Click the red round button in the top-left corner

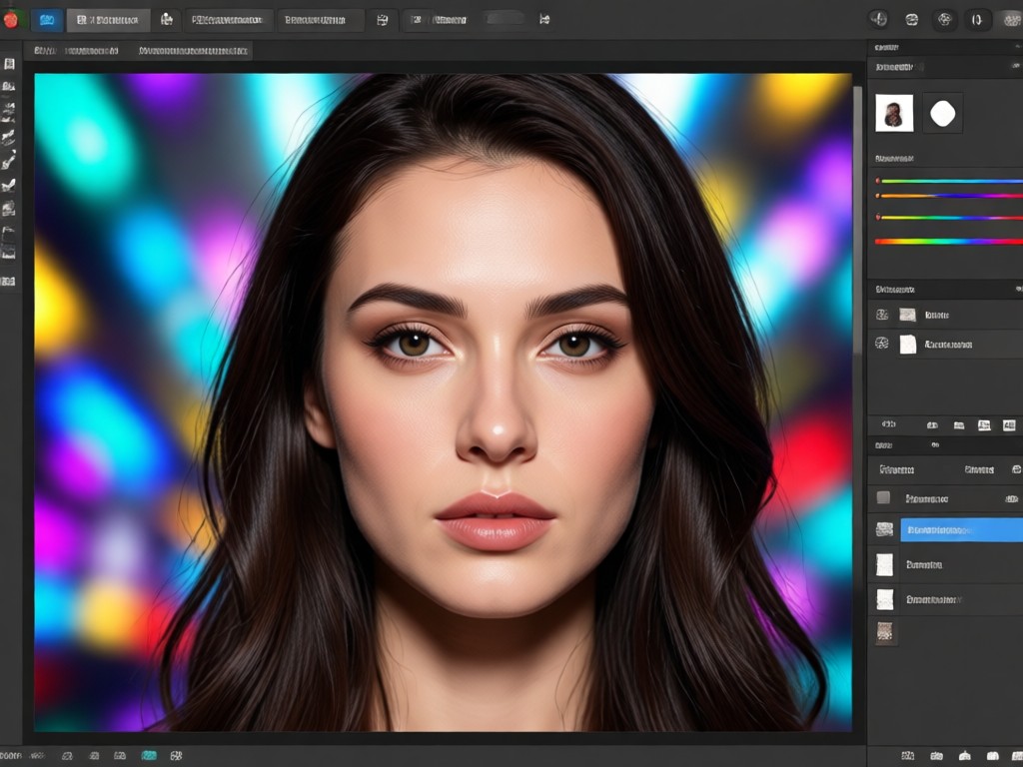(x=10, y=20)
